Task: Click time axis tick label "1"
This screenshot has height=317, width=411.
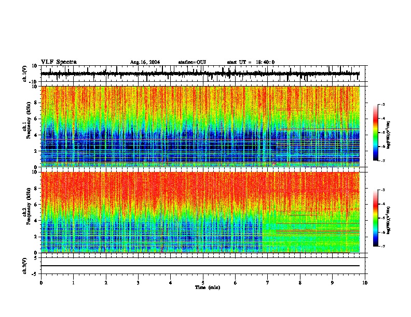Action: [73, 283]
